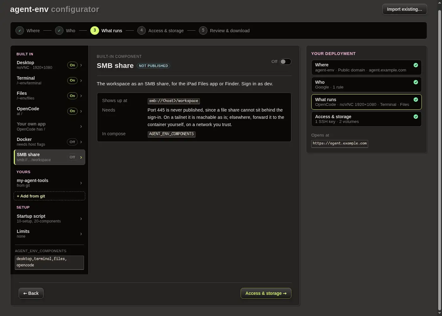Toggle the Terminal On pill

(72, 81)
